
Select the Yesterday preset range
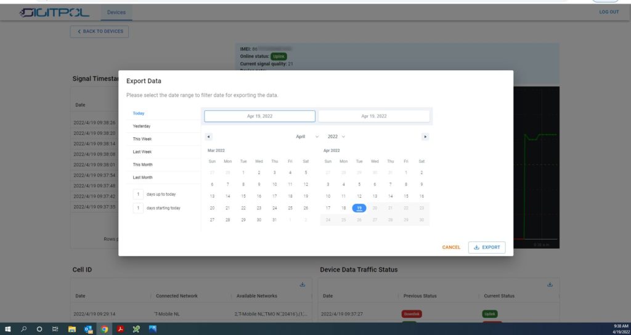[142, 126]
